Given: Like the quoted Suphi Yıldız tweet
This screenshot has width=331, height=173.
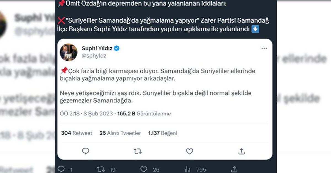Looking at the screenshot, I should click(x=189, y=151).
